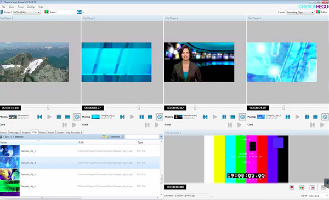This screenshot has height=200, width=329.
Task: Rewind Clip Player 3 to start
Action: (x=205, y=117)
